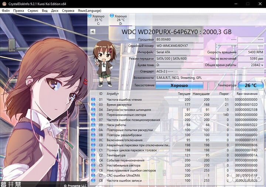Select threshold value 140 in row 05

(226, 115)
